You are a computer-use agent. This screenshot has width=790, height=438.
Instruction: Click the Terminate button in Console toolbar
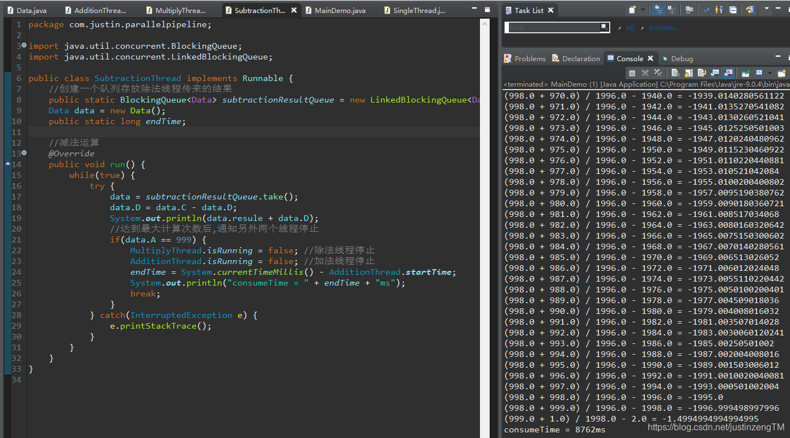632,73
